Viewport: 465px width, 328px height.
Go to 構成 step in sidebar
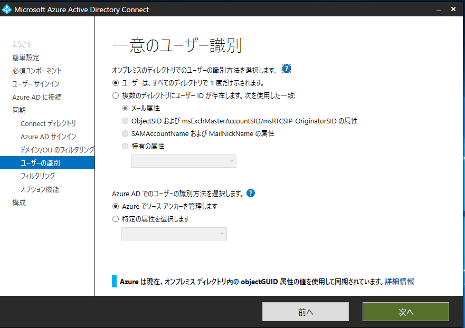click(x=19, y=202)
